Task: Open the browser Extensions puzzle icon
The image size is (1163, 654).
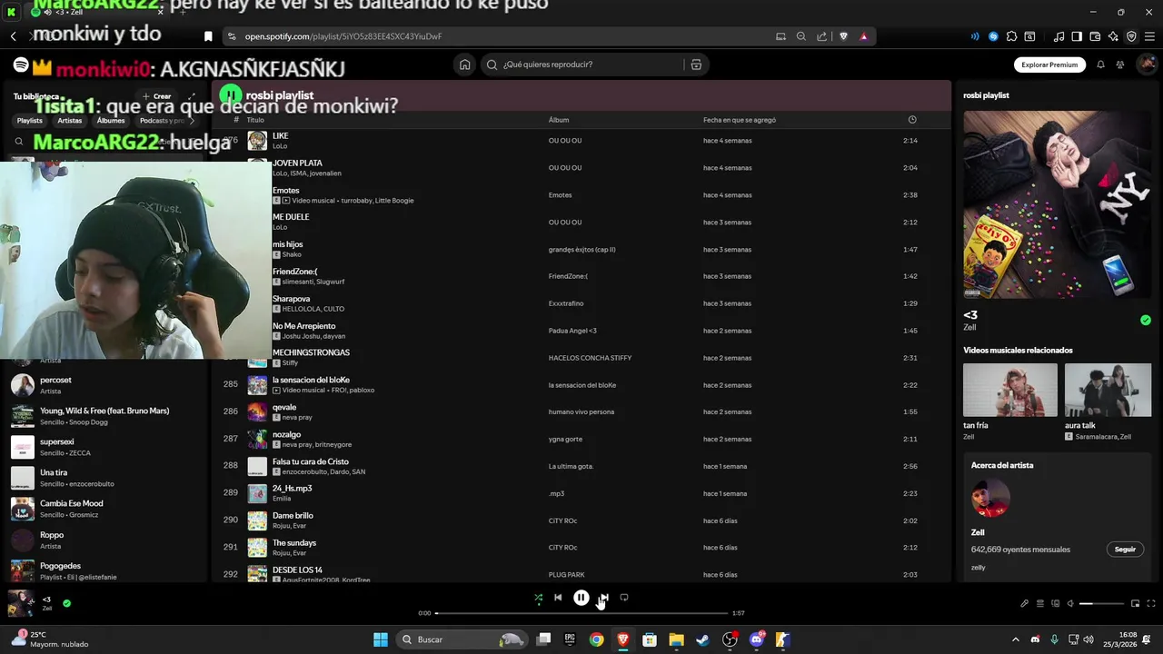Action: (1011, 36)
